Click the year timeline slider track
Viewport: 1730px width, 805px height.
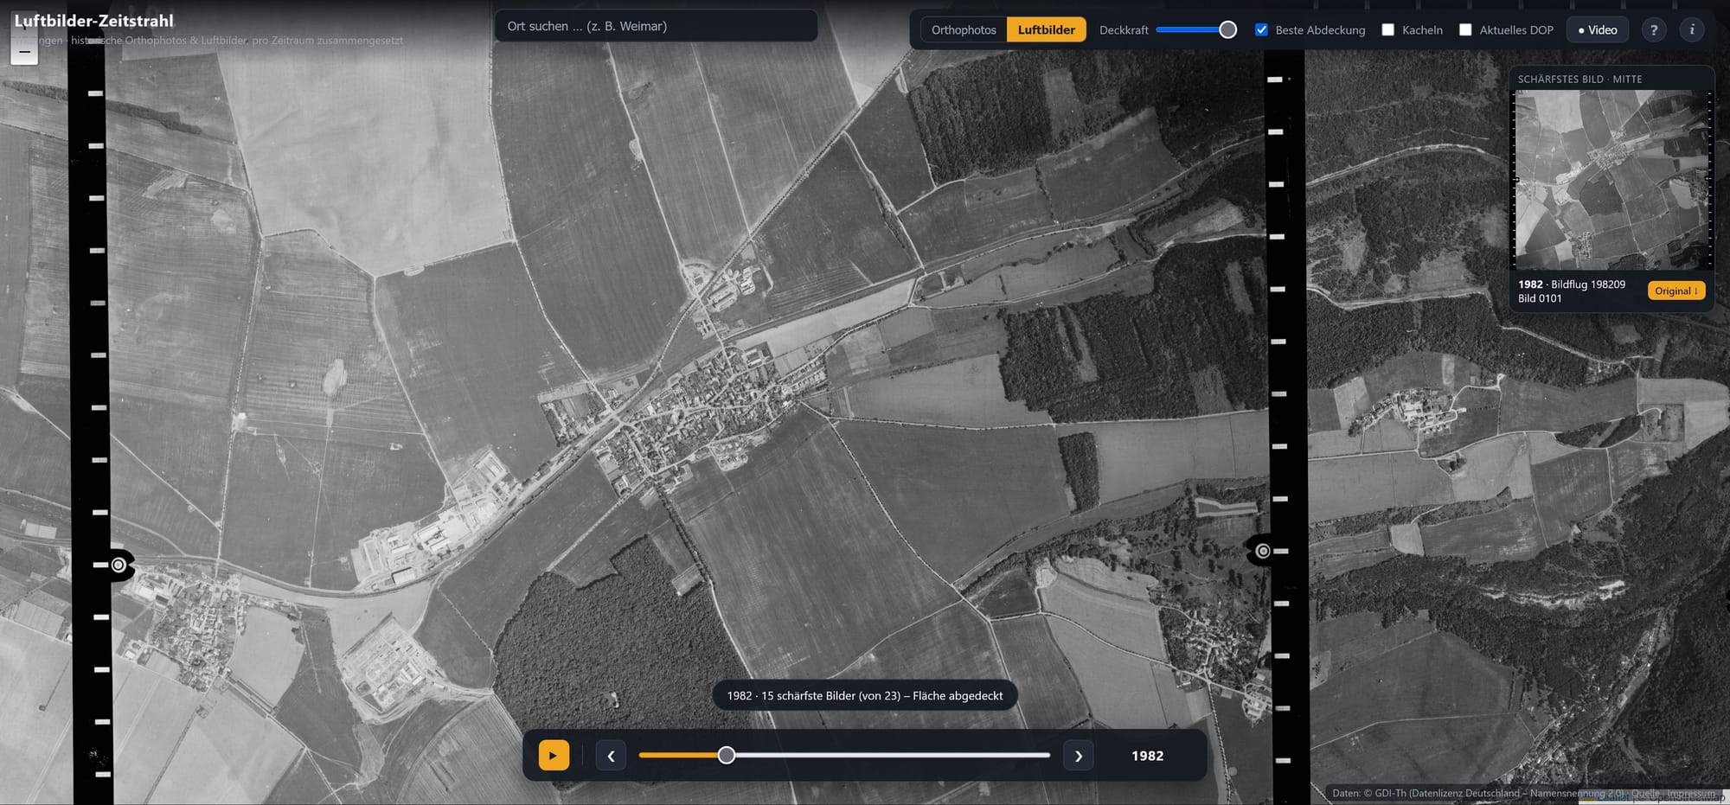[844, 755]
